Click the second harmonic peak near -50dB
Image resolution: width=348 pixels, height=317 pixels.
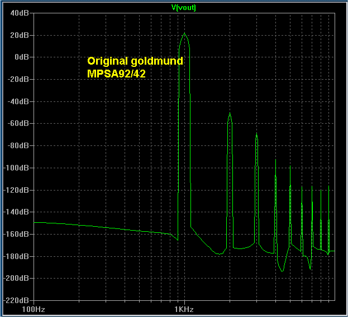(x=230, y=113)
